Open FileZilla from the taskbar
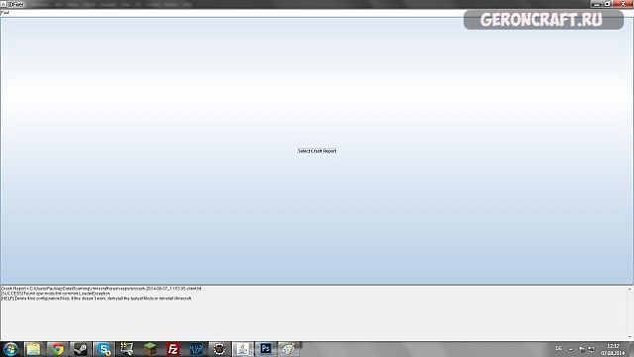The image size is (634, 357). (x=173, y=349)
